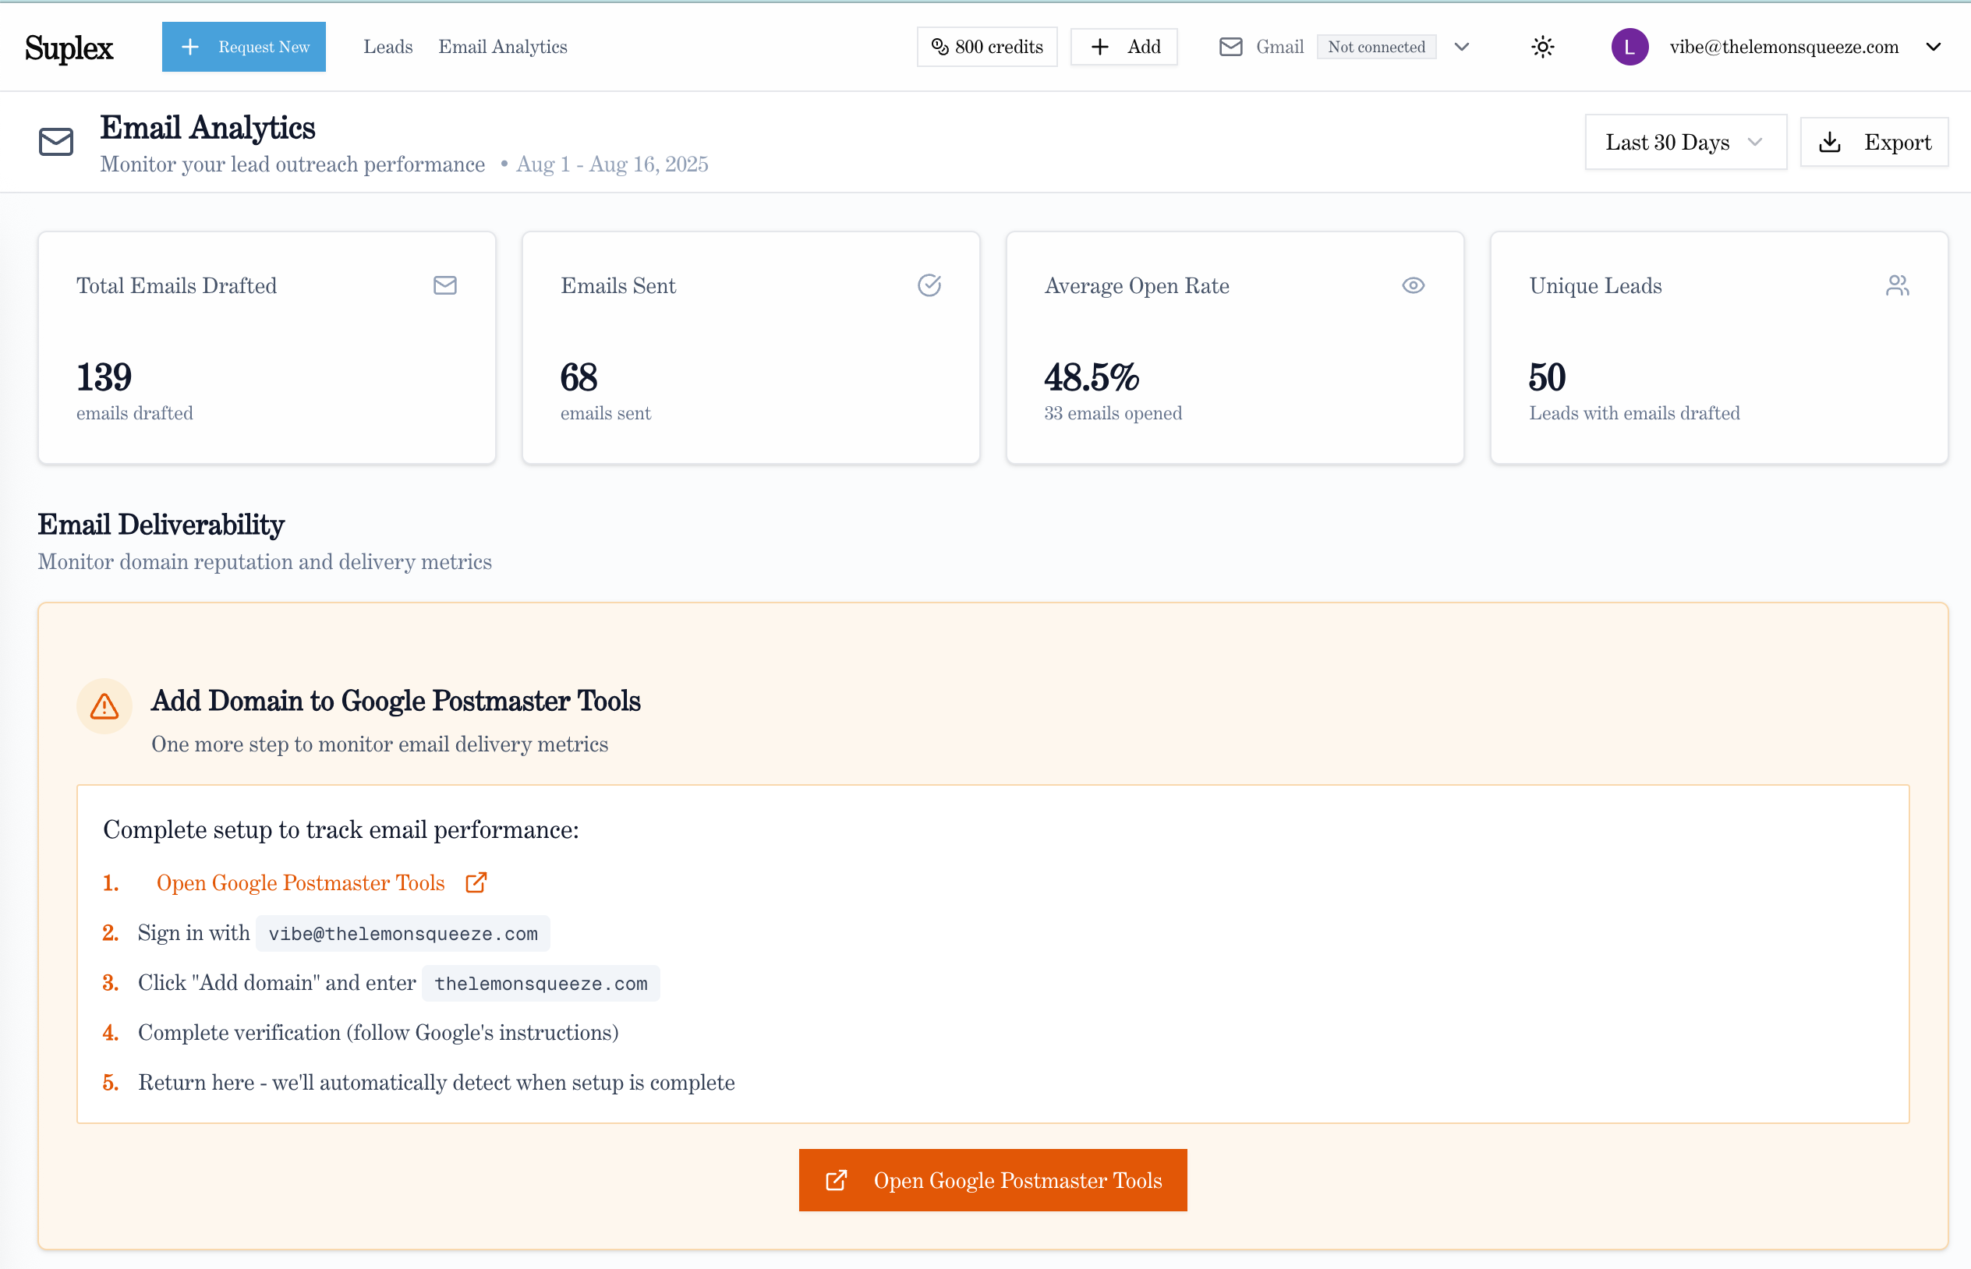Click the eye icon on Average Open Rate card

[1412, 285]
